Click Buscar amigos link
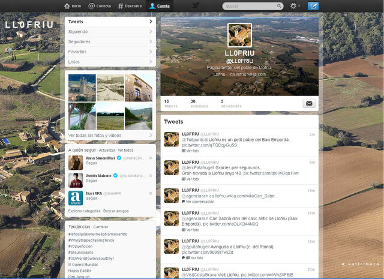The width and height of the screenshot is (384, 279). pyautogui.click(x=116, y=211)
